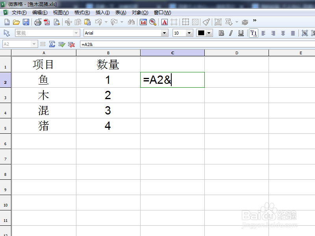The height and width of the screenshot is (236, 315).
Task: Open the font size dropdown
Action: coord(189,33)
